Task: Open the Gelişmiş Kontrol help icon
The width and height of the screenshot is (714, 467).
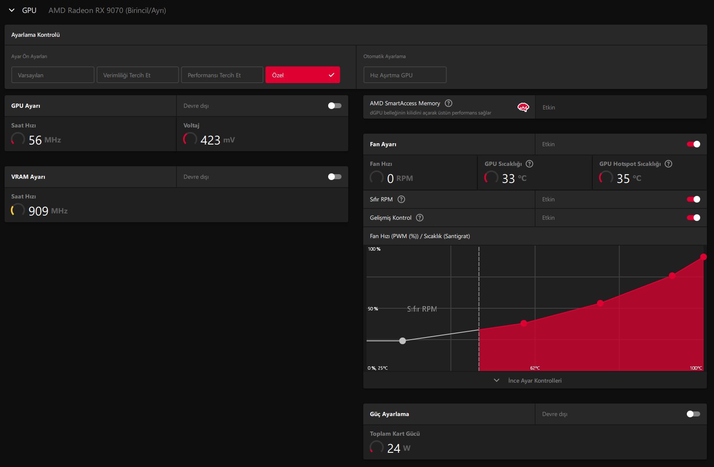Action: point(420,218)
